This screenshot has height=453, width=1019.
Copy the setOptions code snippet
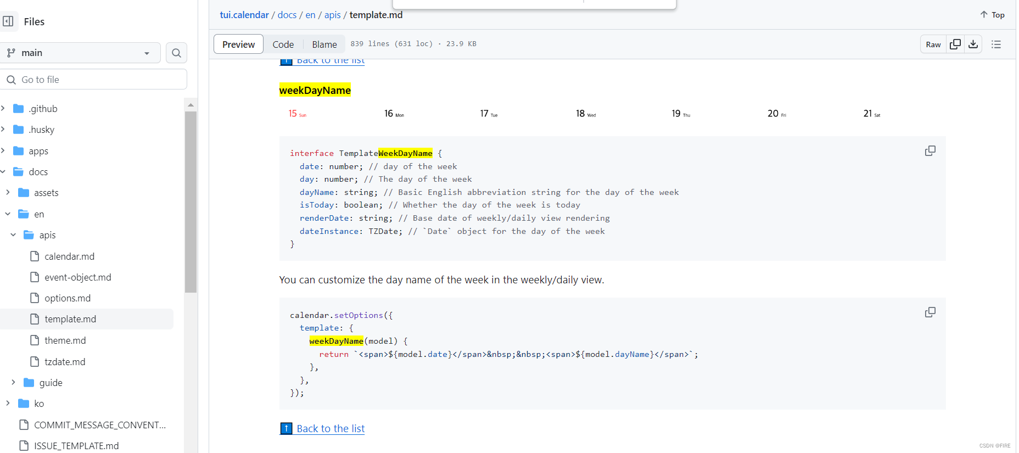[930, 312]
